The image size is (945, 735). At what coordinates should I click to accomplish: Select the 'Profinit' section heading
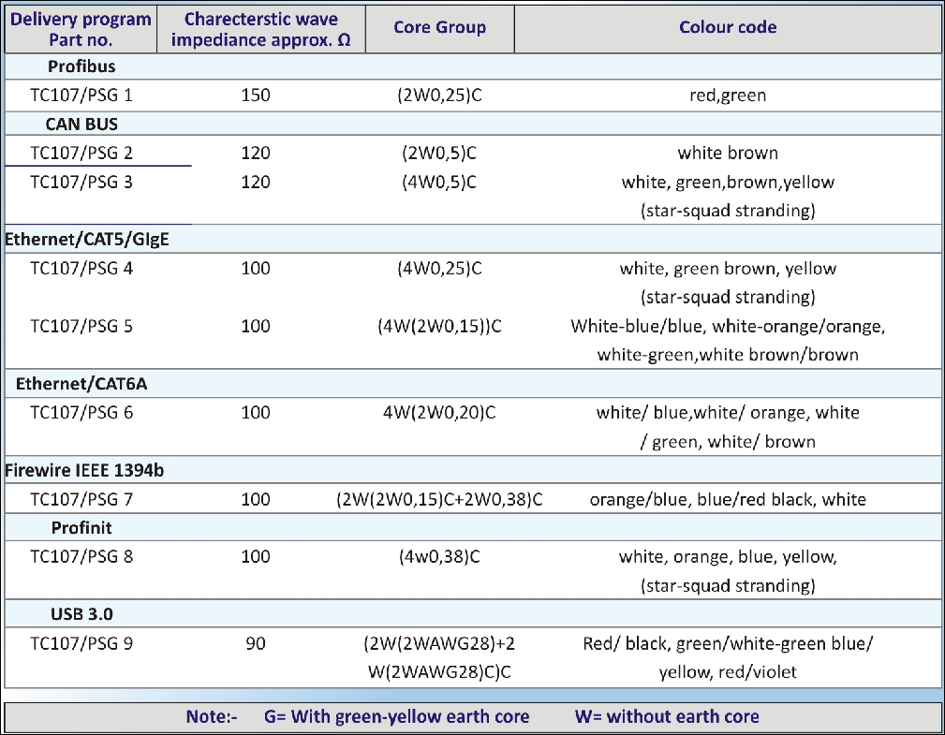[x=81, y=528]
